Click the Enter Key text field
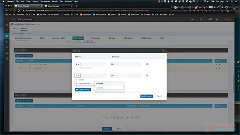240x135 pixels. click(109, 88)
